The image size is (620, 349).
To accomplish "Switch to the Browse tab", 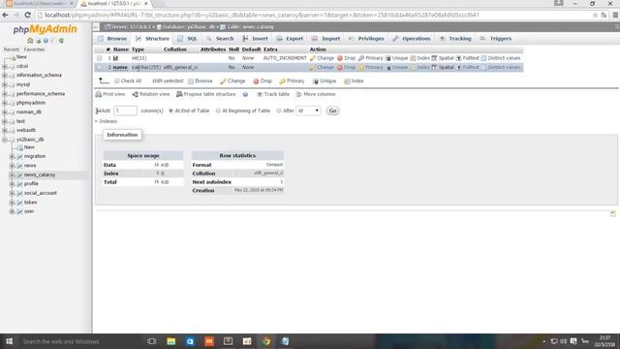I will (112, 39).
